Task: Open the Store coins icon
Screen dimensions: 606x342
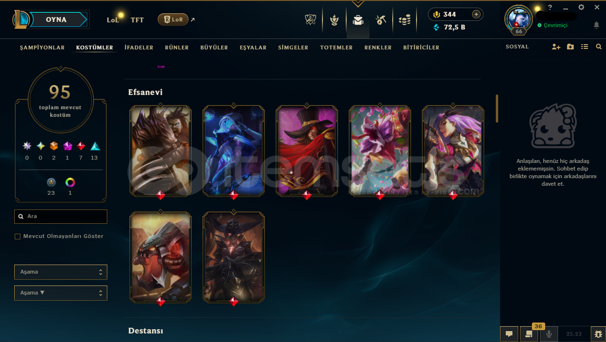Action: click(x=405, y=20)
